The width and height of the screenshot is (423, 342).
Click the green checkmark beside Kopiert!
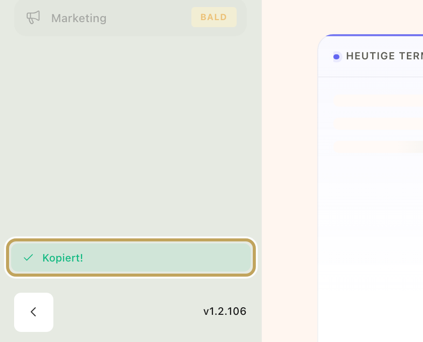[28, 258]
